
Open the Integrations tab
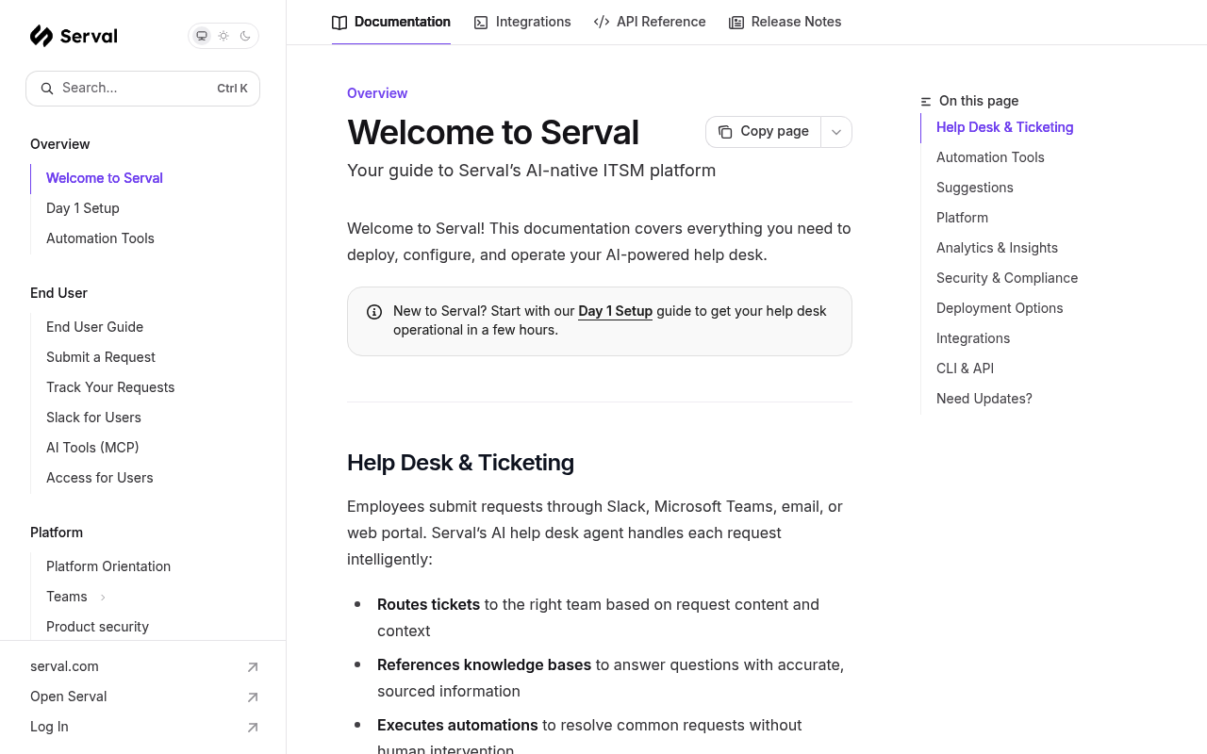coord(522,22)
